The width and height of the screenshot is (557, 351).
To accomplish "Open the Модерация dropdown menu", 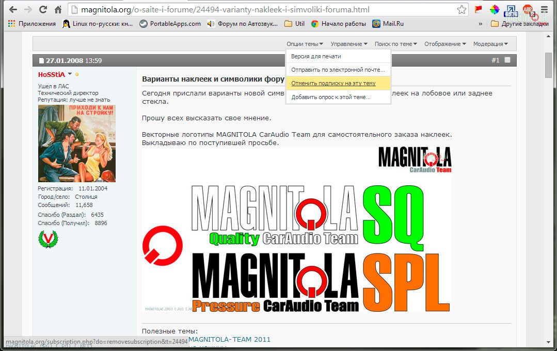I will [490, 44].
